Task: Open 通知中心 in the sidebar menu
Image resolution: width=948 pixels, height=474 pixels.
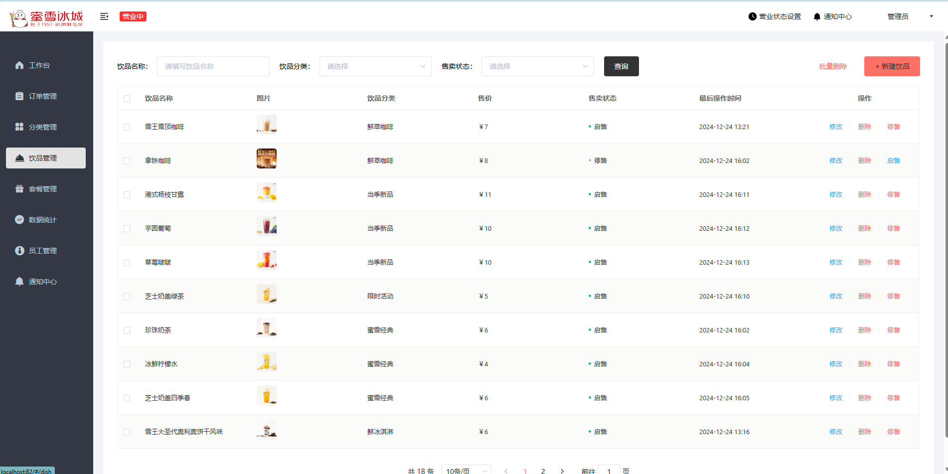Action: 42,282
